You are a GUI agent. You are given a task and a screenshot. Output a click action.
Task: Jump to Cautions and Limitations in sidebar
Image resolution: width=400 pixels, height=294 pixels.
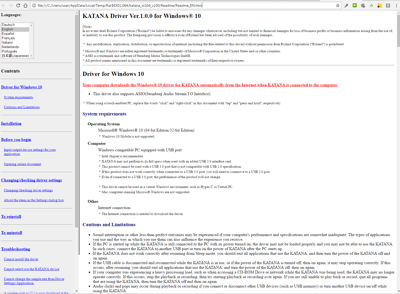coord(22,107)
